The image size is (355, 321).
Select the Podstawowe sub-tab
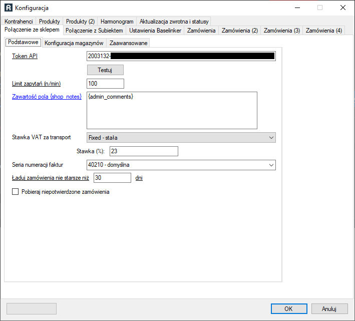(x=23, y=42)
